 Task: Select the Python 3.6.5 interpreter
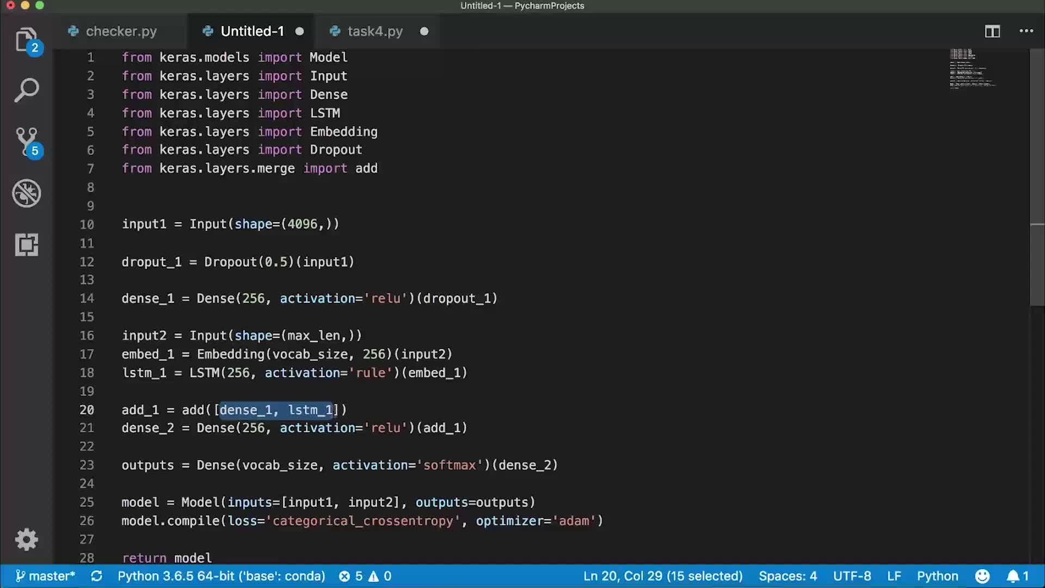point(221,576)
